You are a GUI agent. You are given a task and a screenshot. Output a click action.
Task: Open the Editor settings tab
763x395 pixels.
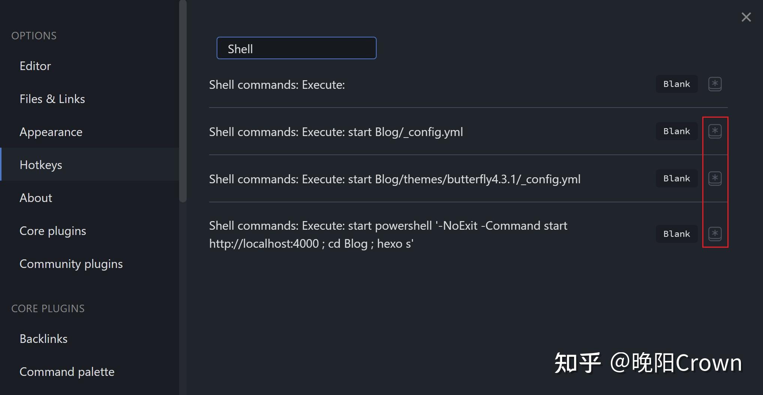click(35, 66)
